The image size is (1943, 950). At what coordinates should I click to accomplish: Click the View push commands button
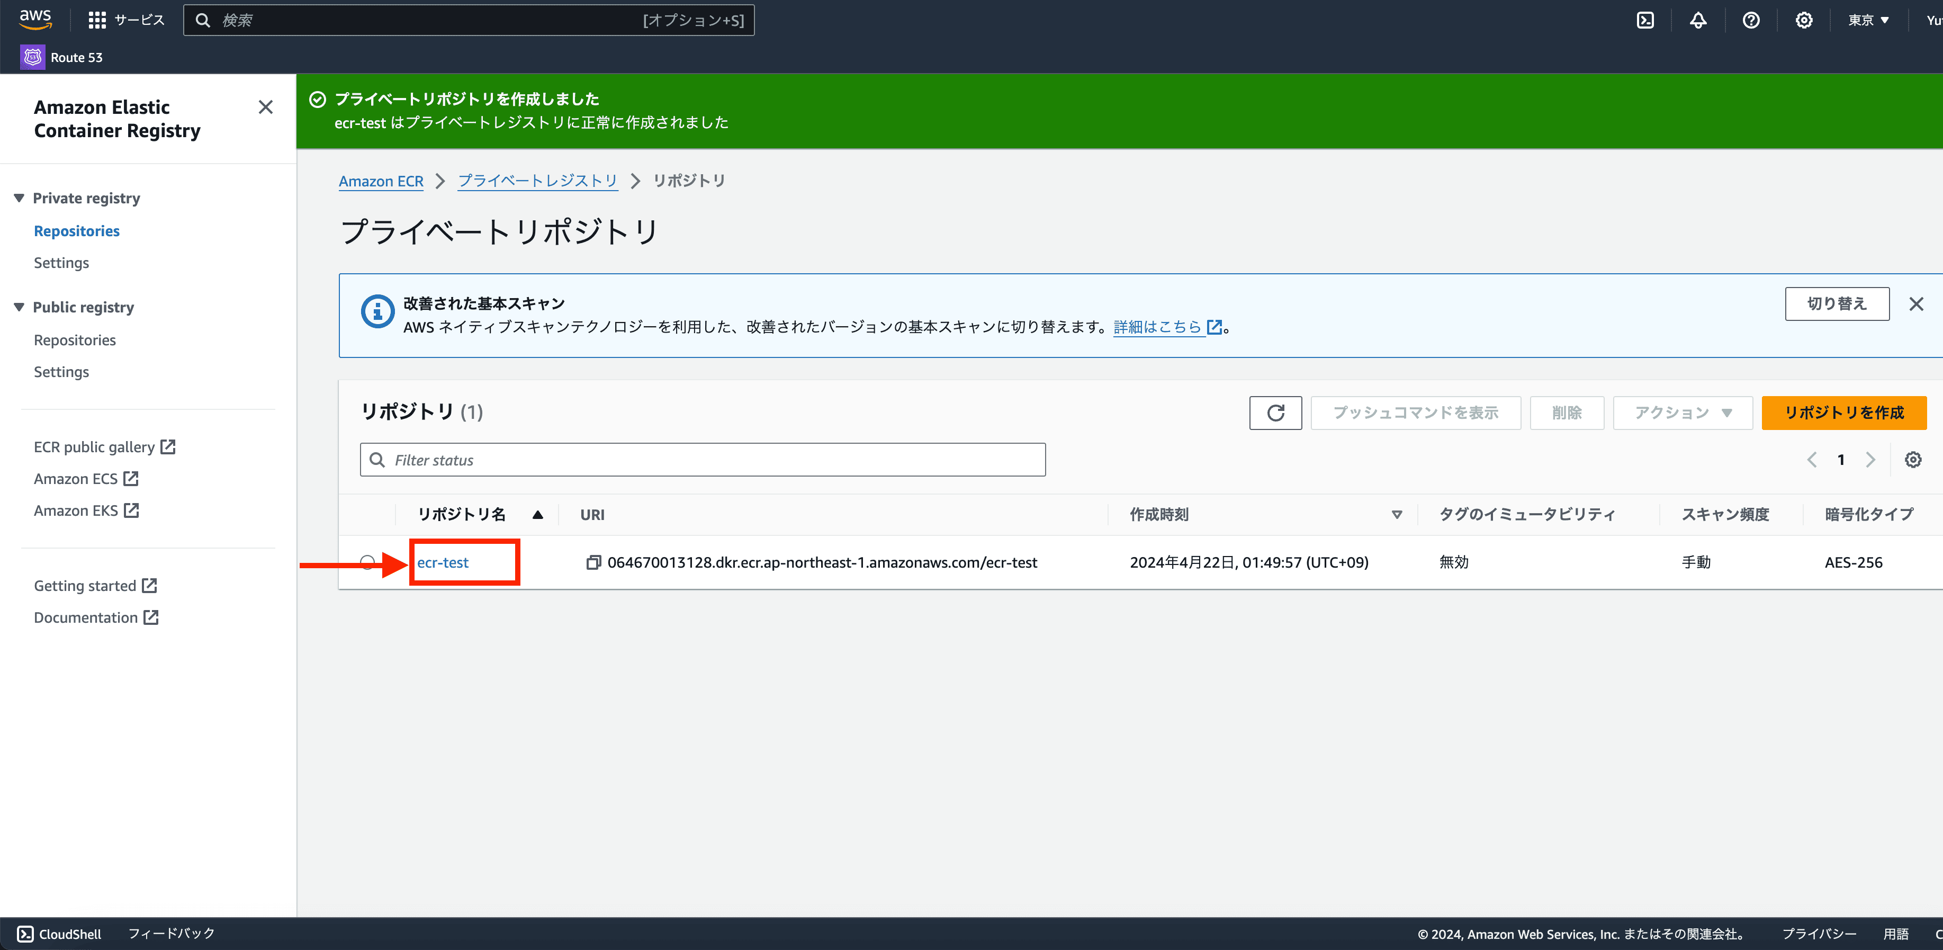(x=1415, y=413)
